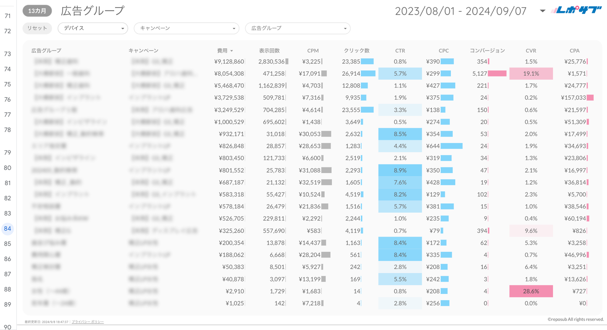607x330 pixels.
Task: Click the date range dropdown arrow
Action: tap(542, 11)
